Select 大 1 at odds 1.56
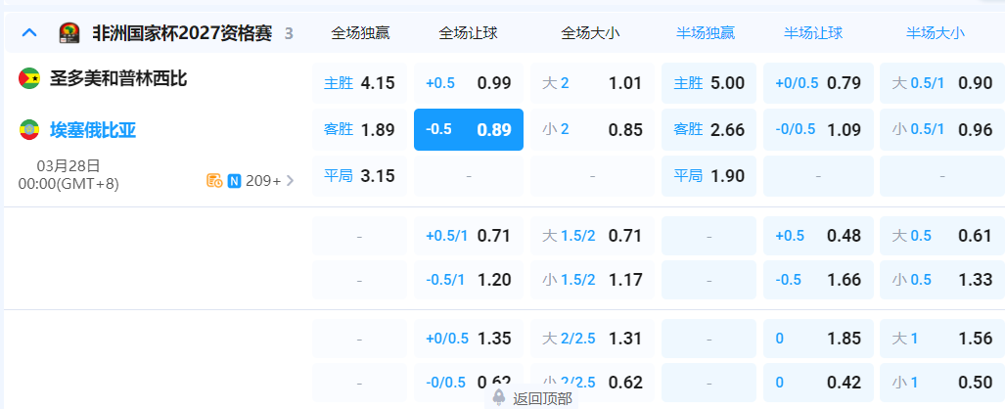The height and width of the screenshot is (409, 1005). [942, 339]
